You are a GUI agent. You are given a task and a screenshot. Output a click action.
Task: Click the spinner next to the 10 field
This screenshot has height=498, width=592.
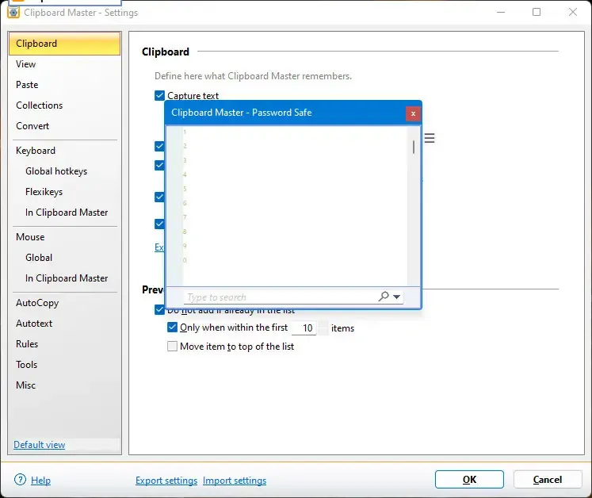tap(323, 328)
